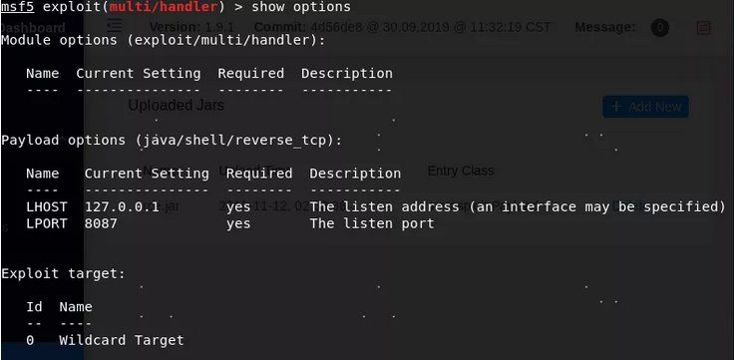Image resolution: width=734 pixels, height=360 pixels.
Task: Click the Payload options java/shell/reverse_tcp line
Action: [172, 140]
